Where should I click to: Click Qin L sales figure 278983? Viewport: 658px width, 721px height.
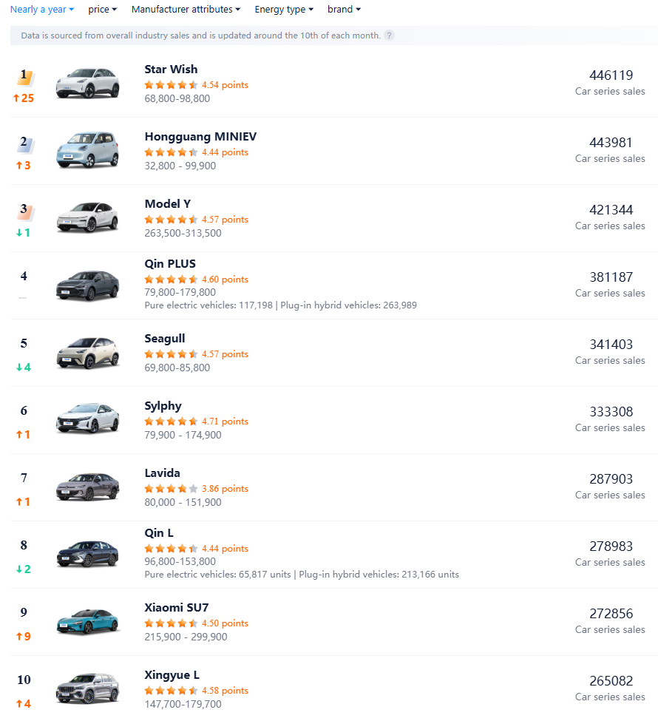click(x=611, y=546)
